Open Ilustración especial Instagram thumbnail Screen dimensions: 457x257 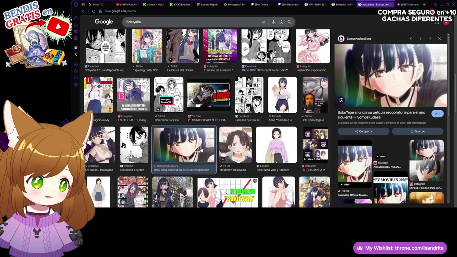pyautogui.click(x=313, y=46)
